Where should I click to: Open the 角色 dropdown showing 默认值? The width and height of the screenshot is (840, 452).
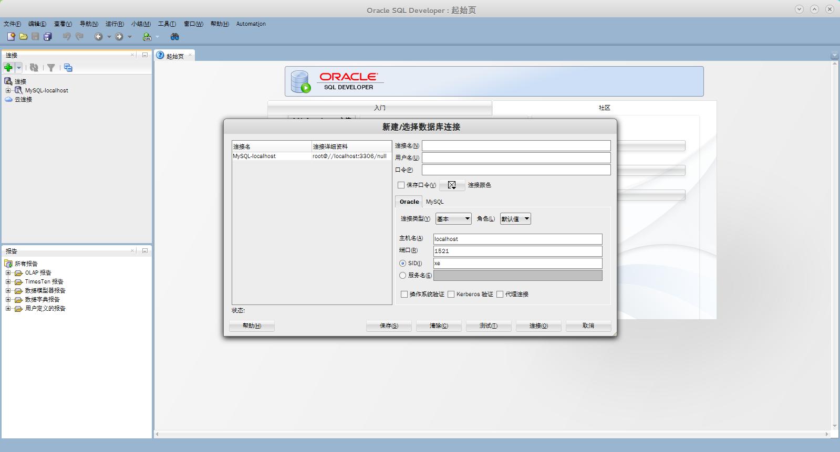click(x=515, y=219)
